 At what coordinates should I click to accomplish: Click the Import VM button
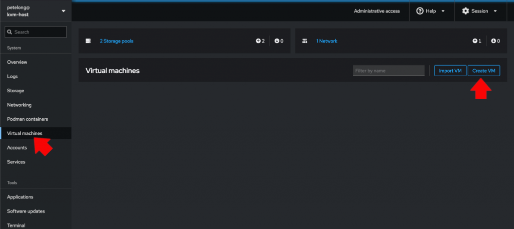[x=450, y=71]
